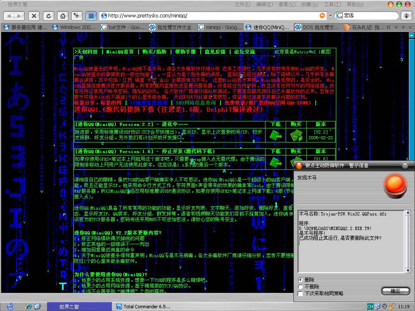The image size is (415, 311).
Task: Reload the page with the refresh button
Action: [x=49, y=16]
